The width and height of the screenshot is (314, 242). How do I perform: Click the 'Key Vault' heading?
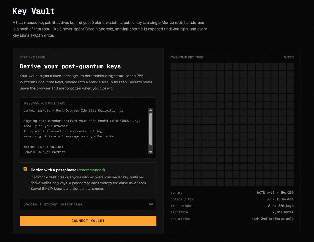34,11
